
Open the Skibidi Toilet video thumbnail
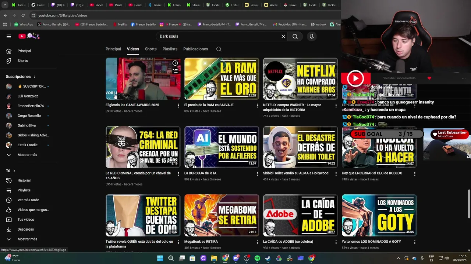[x=300, y=147]
